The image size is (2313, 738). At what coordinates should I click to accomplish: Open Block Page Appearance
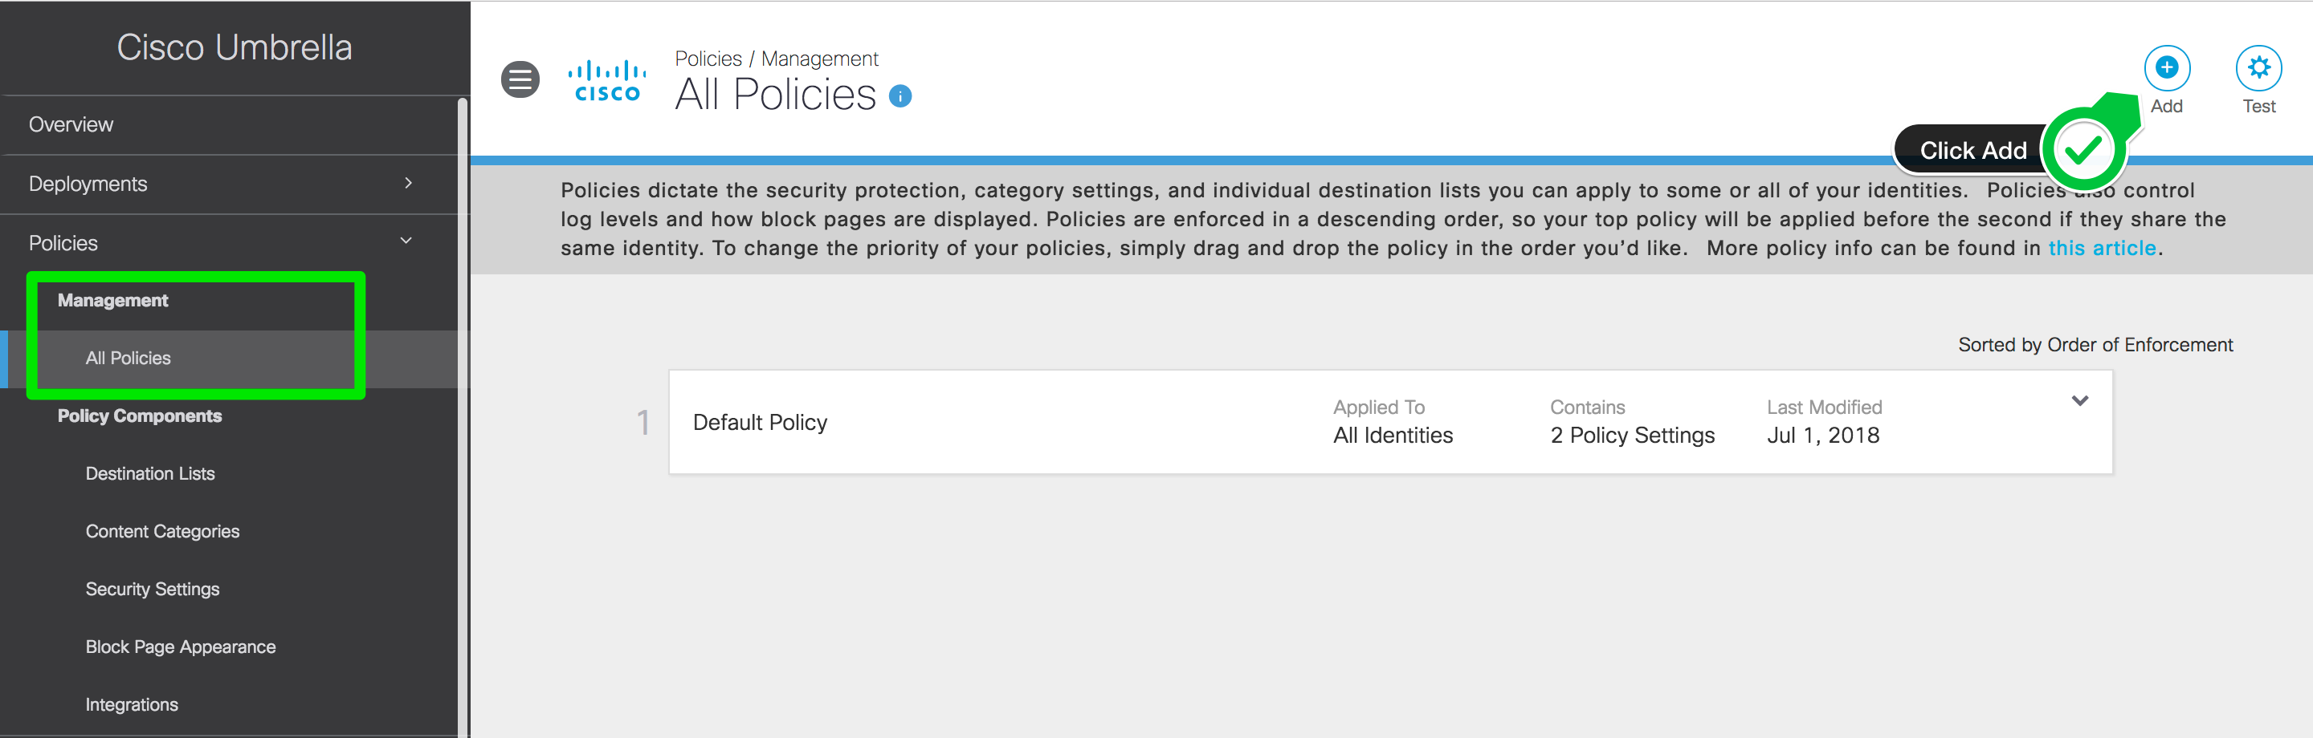pyautogui.click(x=181, y=647)
